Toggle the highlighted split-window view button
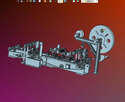Screen dimensions: 125x102 click(x=59, y=1)
